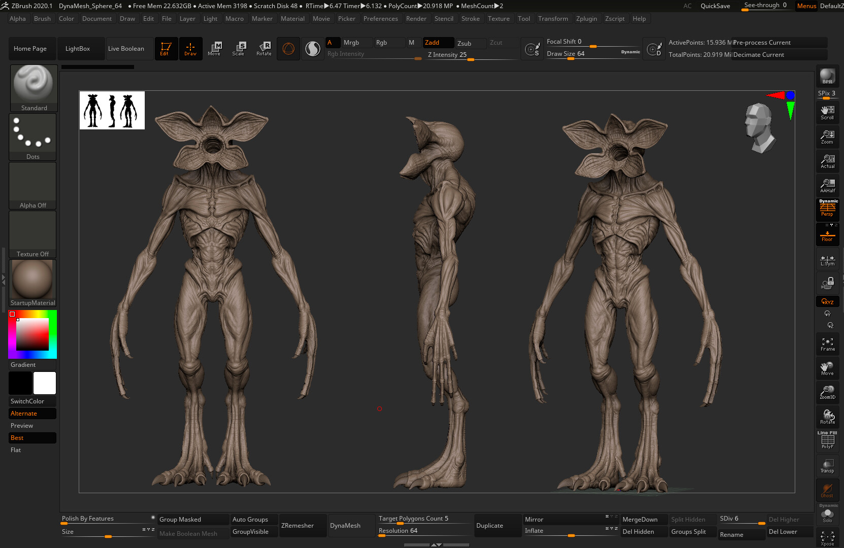Click the right-shelf Rotate view icon
The width and height of the screenshot is (844, 548).
coord(827,417)
